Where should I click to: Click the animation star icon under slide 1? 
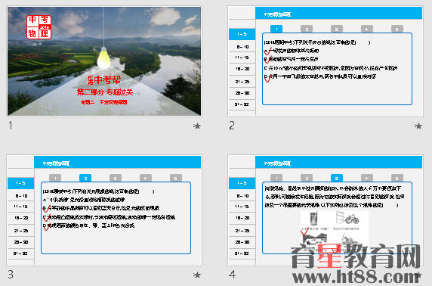pyautogui.click(x=196, y=126)
